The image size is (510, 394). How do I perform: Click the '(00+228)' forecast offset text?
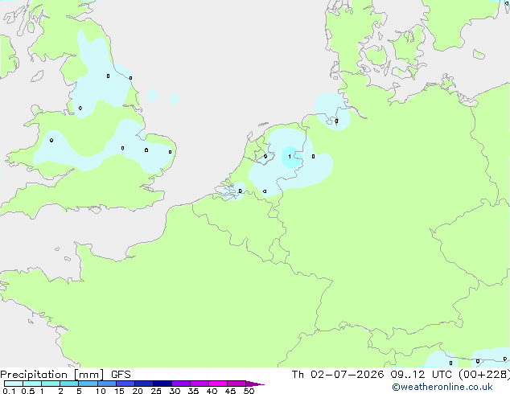point(484,375)
